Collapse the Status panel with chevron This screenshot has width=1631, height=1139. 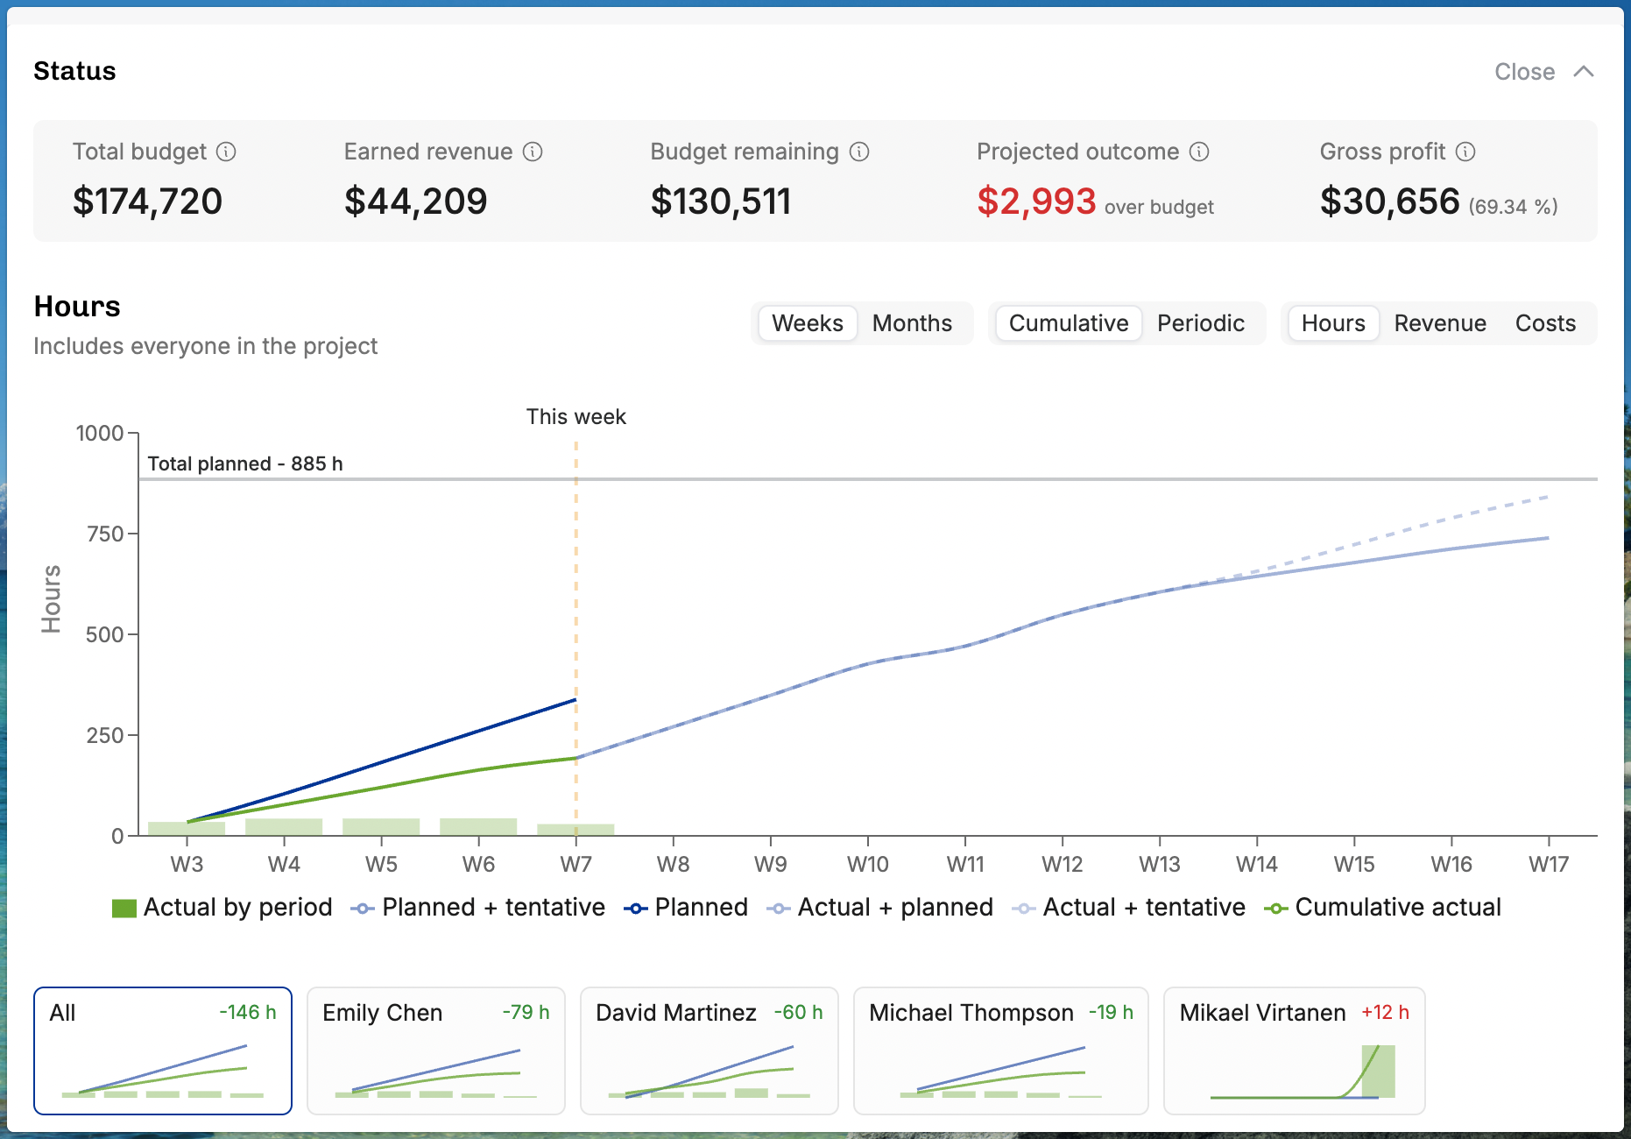tap(1584, 72)
